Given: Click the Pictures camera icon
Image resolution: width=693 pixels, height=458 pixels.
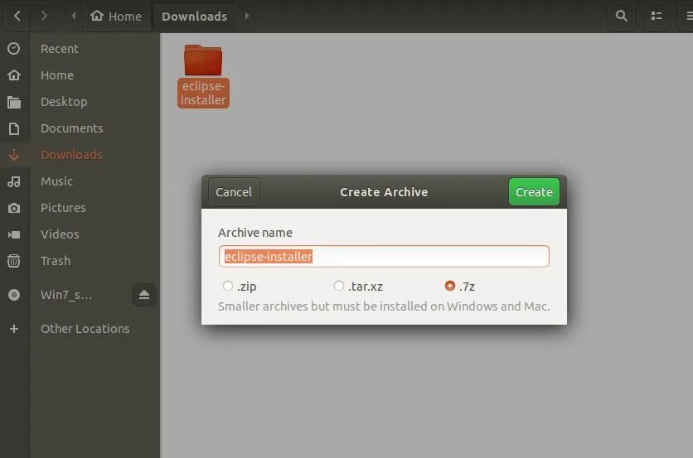Looking at the screenshot, I should pyautogui.click(x=14, y=208).
